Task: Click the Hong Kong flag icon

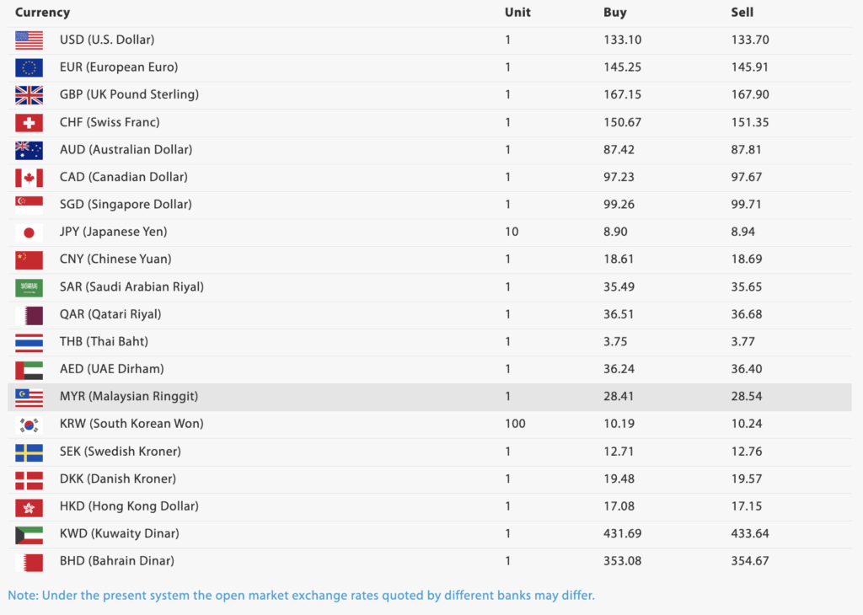Action: [x=29, y=506]
